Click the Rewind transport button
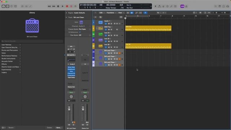This screenshot has height=130, width=231. click(x=49, y=6)
